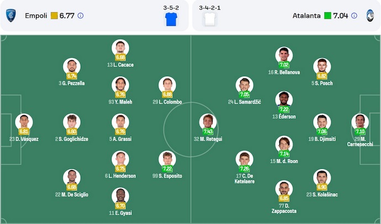This screenshot has height=224, width=381.
Task: Click the Empoli club crest icon
Action: pos(11,15)
